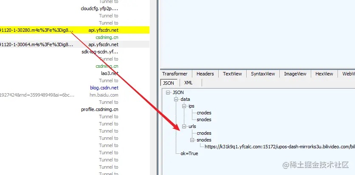355x175 pixels.
Task: Collapse the data node expander
Action: click(x=176, y=99)
